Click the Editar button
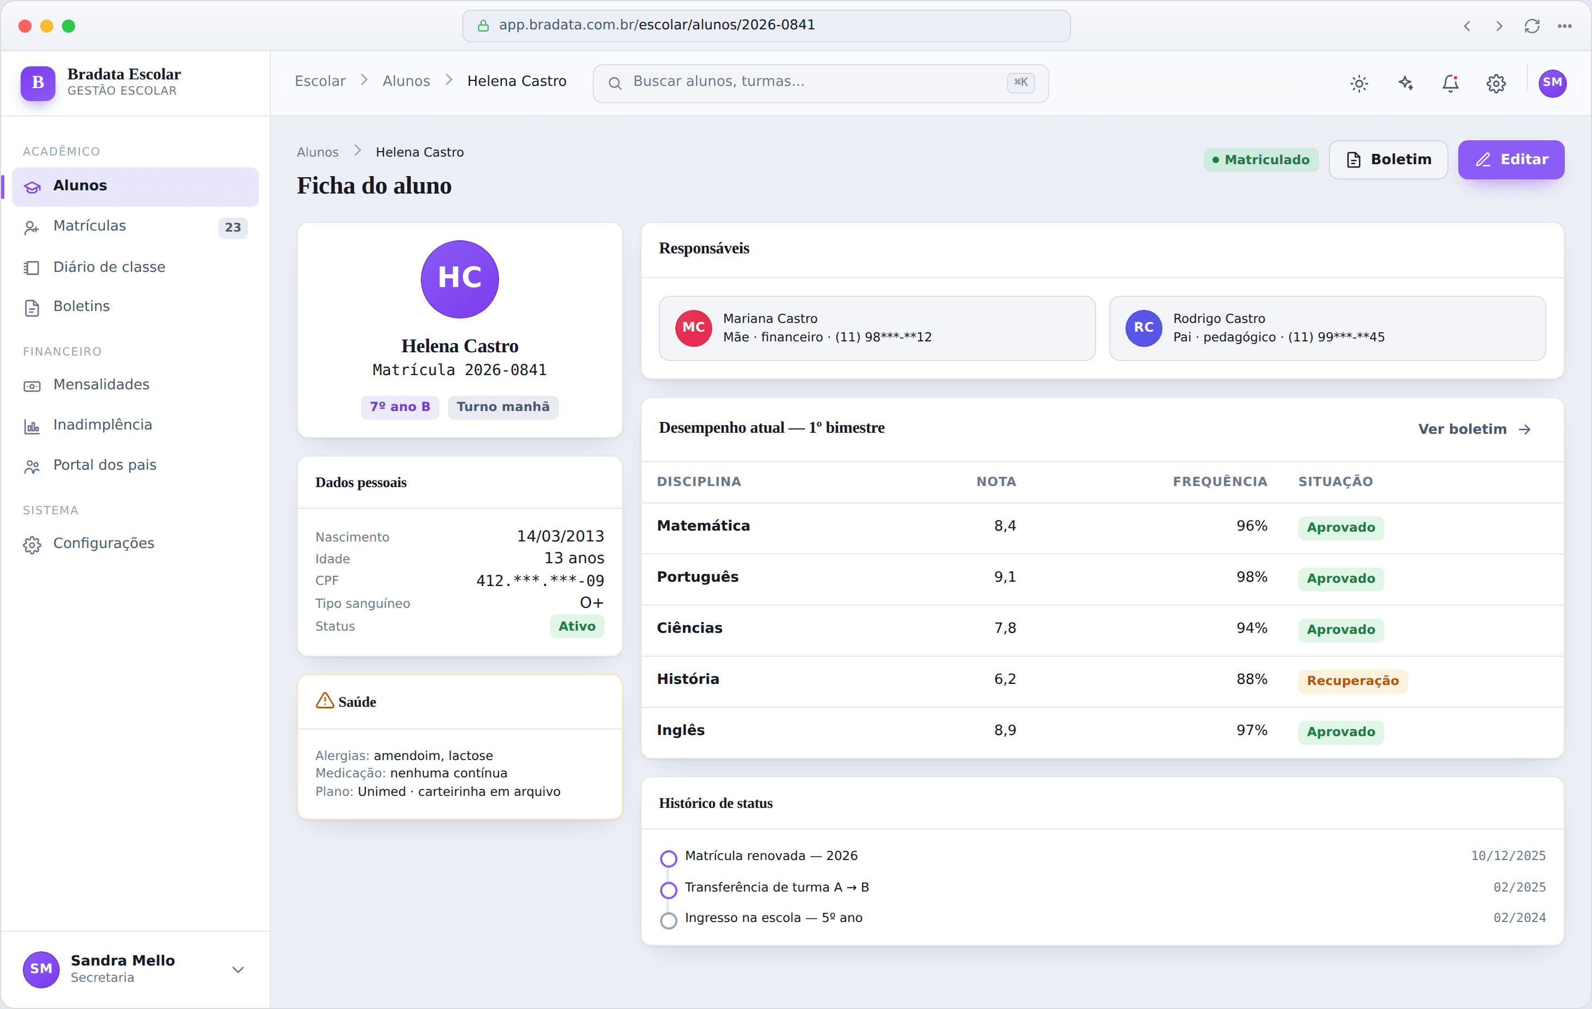 click(1510, 159)
